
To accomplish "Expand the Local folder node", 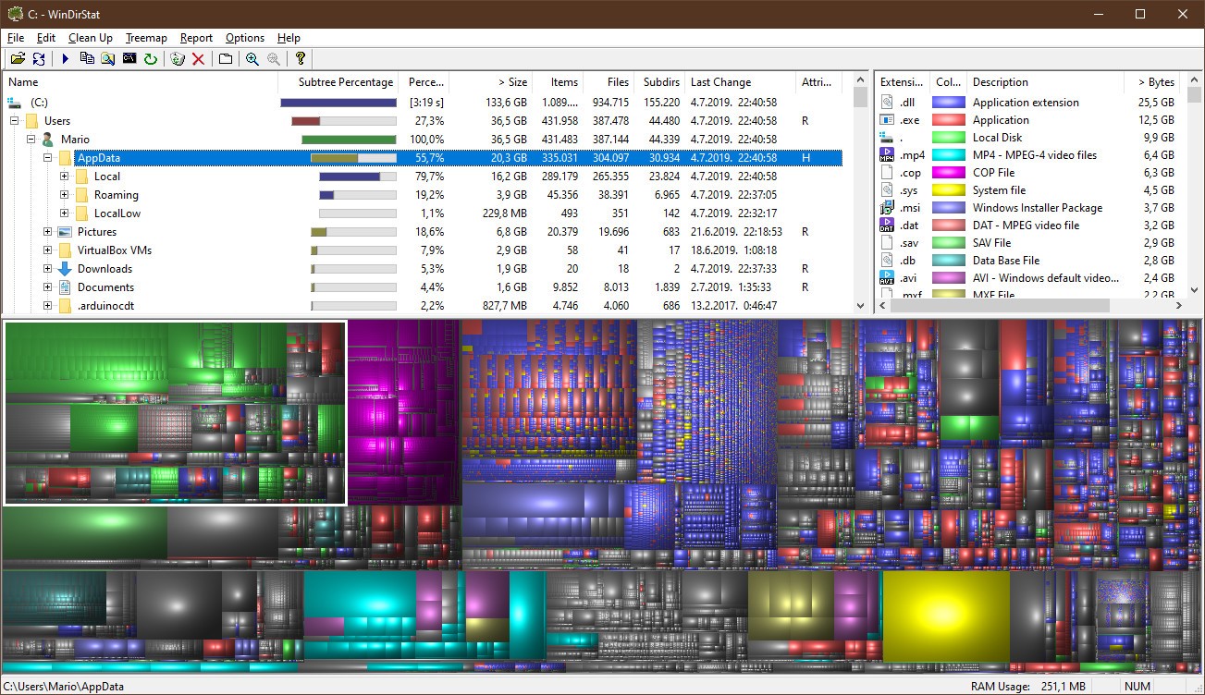I will pyautogui.click(x=64, y=177).
